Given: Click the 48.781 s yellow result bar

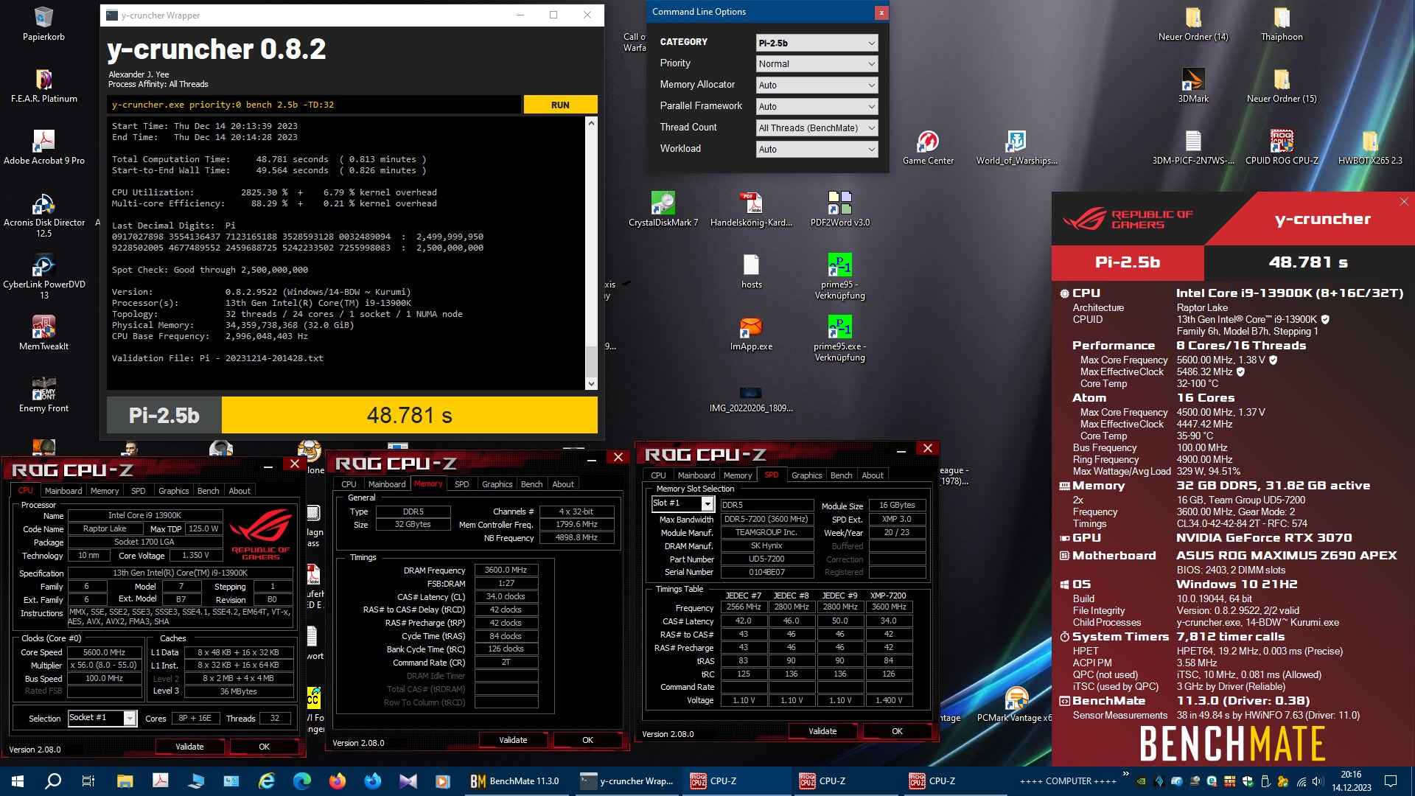Looking at the screenshot, I should click(x=410, y=416).
